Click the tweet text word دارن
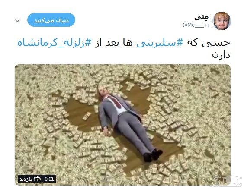The height and width of the screenshot is (189, 244). [x=221, y=55]
